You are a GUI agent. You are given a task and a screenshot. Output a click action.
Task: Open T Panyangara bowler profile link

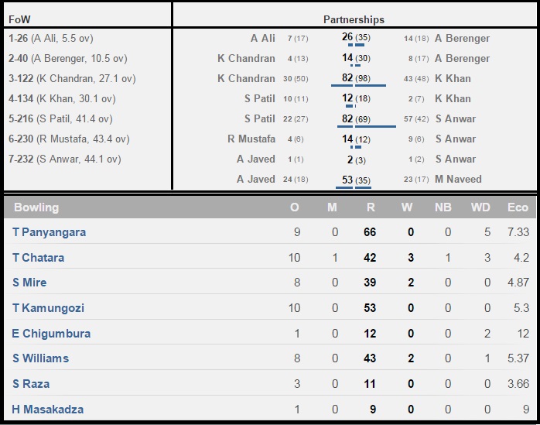pos(50,232)
